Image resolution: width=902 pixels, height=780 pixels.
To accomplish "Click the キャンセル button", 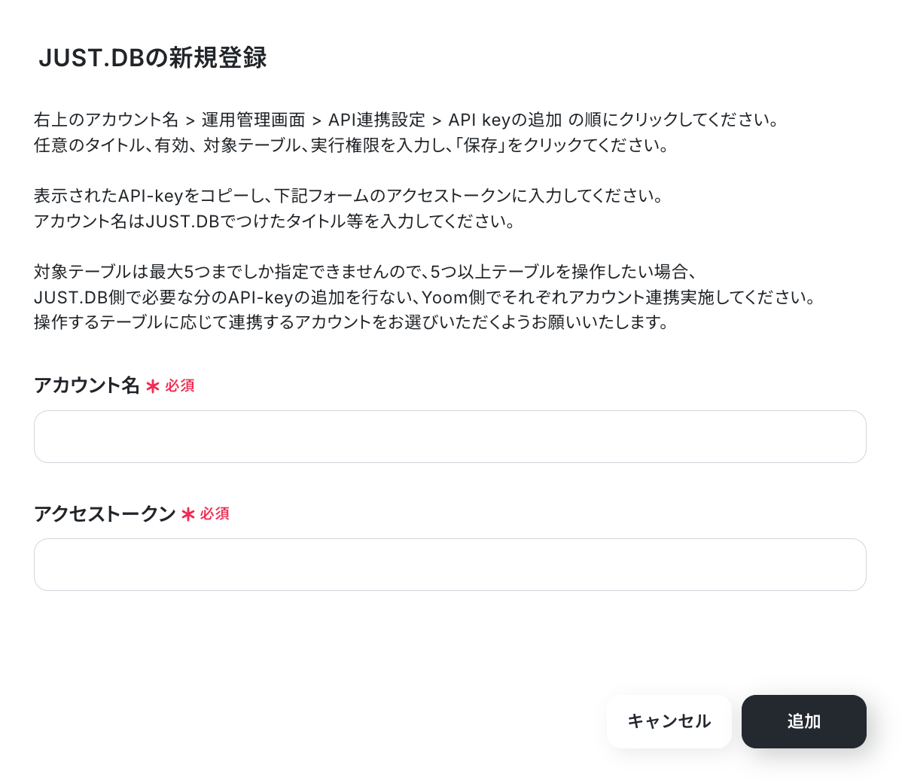I will click(669, 721).
